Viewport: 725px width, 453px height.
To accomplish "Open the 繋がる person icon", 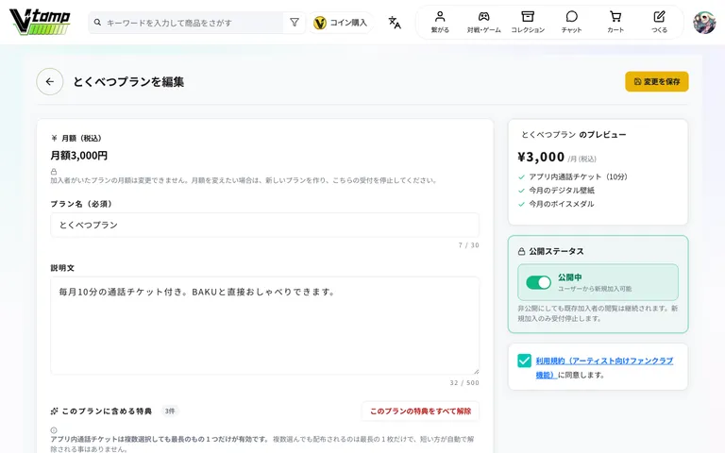I will point(440,17).
